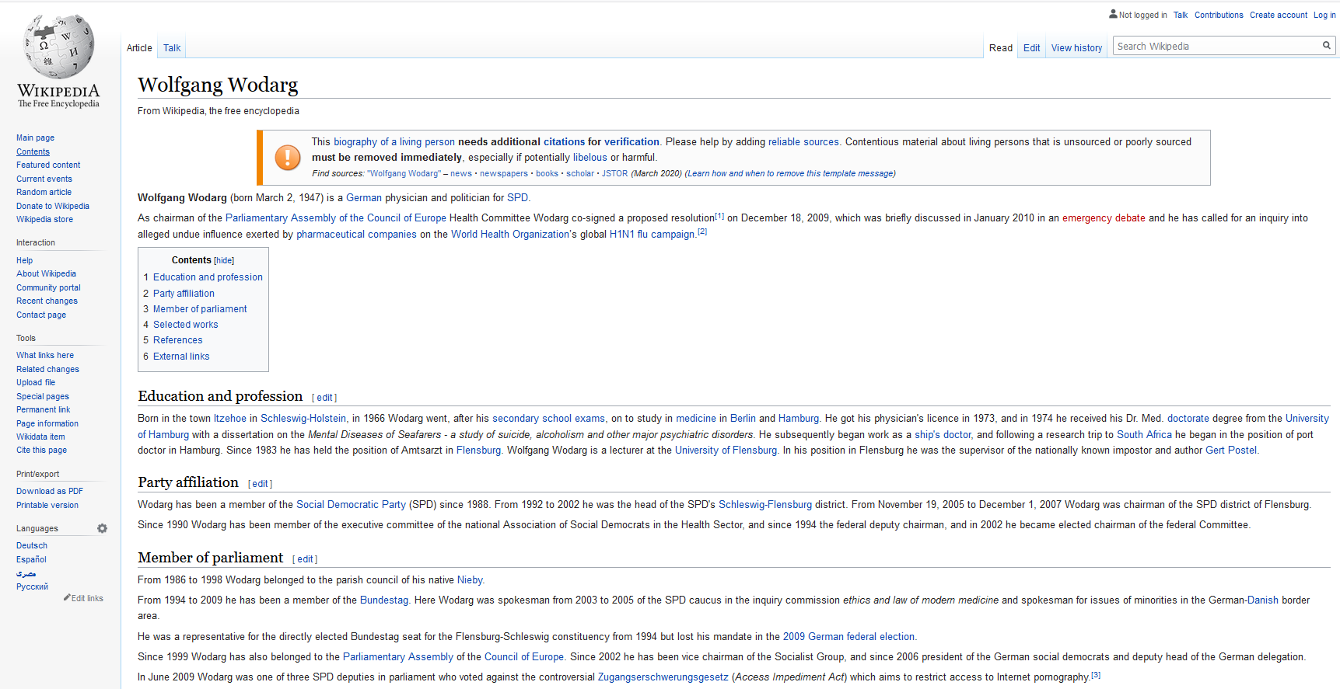Jump to External links in contents
The image size is (1340, 689).
pos(181,357)
